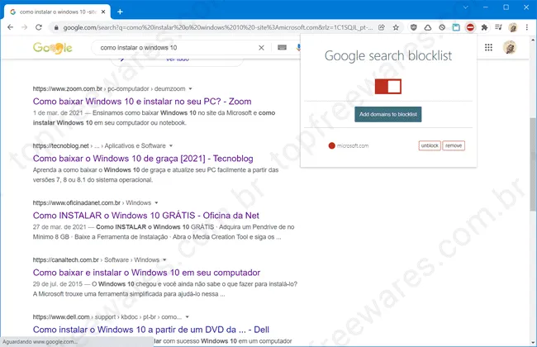Click 'Add domains to blocklist' button

[388, 114]
